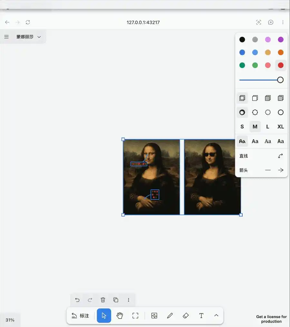Click the address bar showing 127.0.0.1:43217
290x327 pixels.
(143, 22)
